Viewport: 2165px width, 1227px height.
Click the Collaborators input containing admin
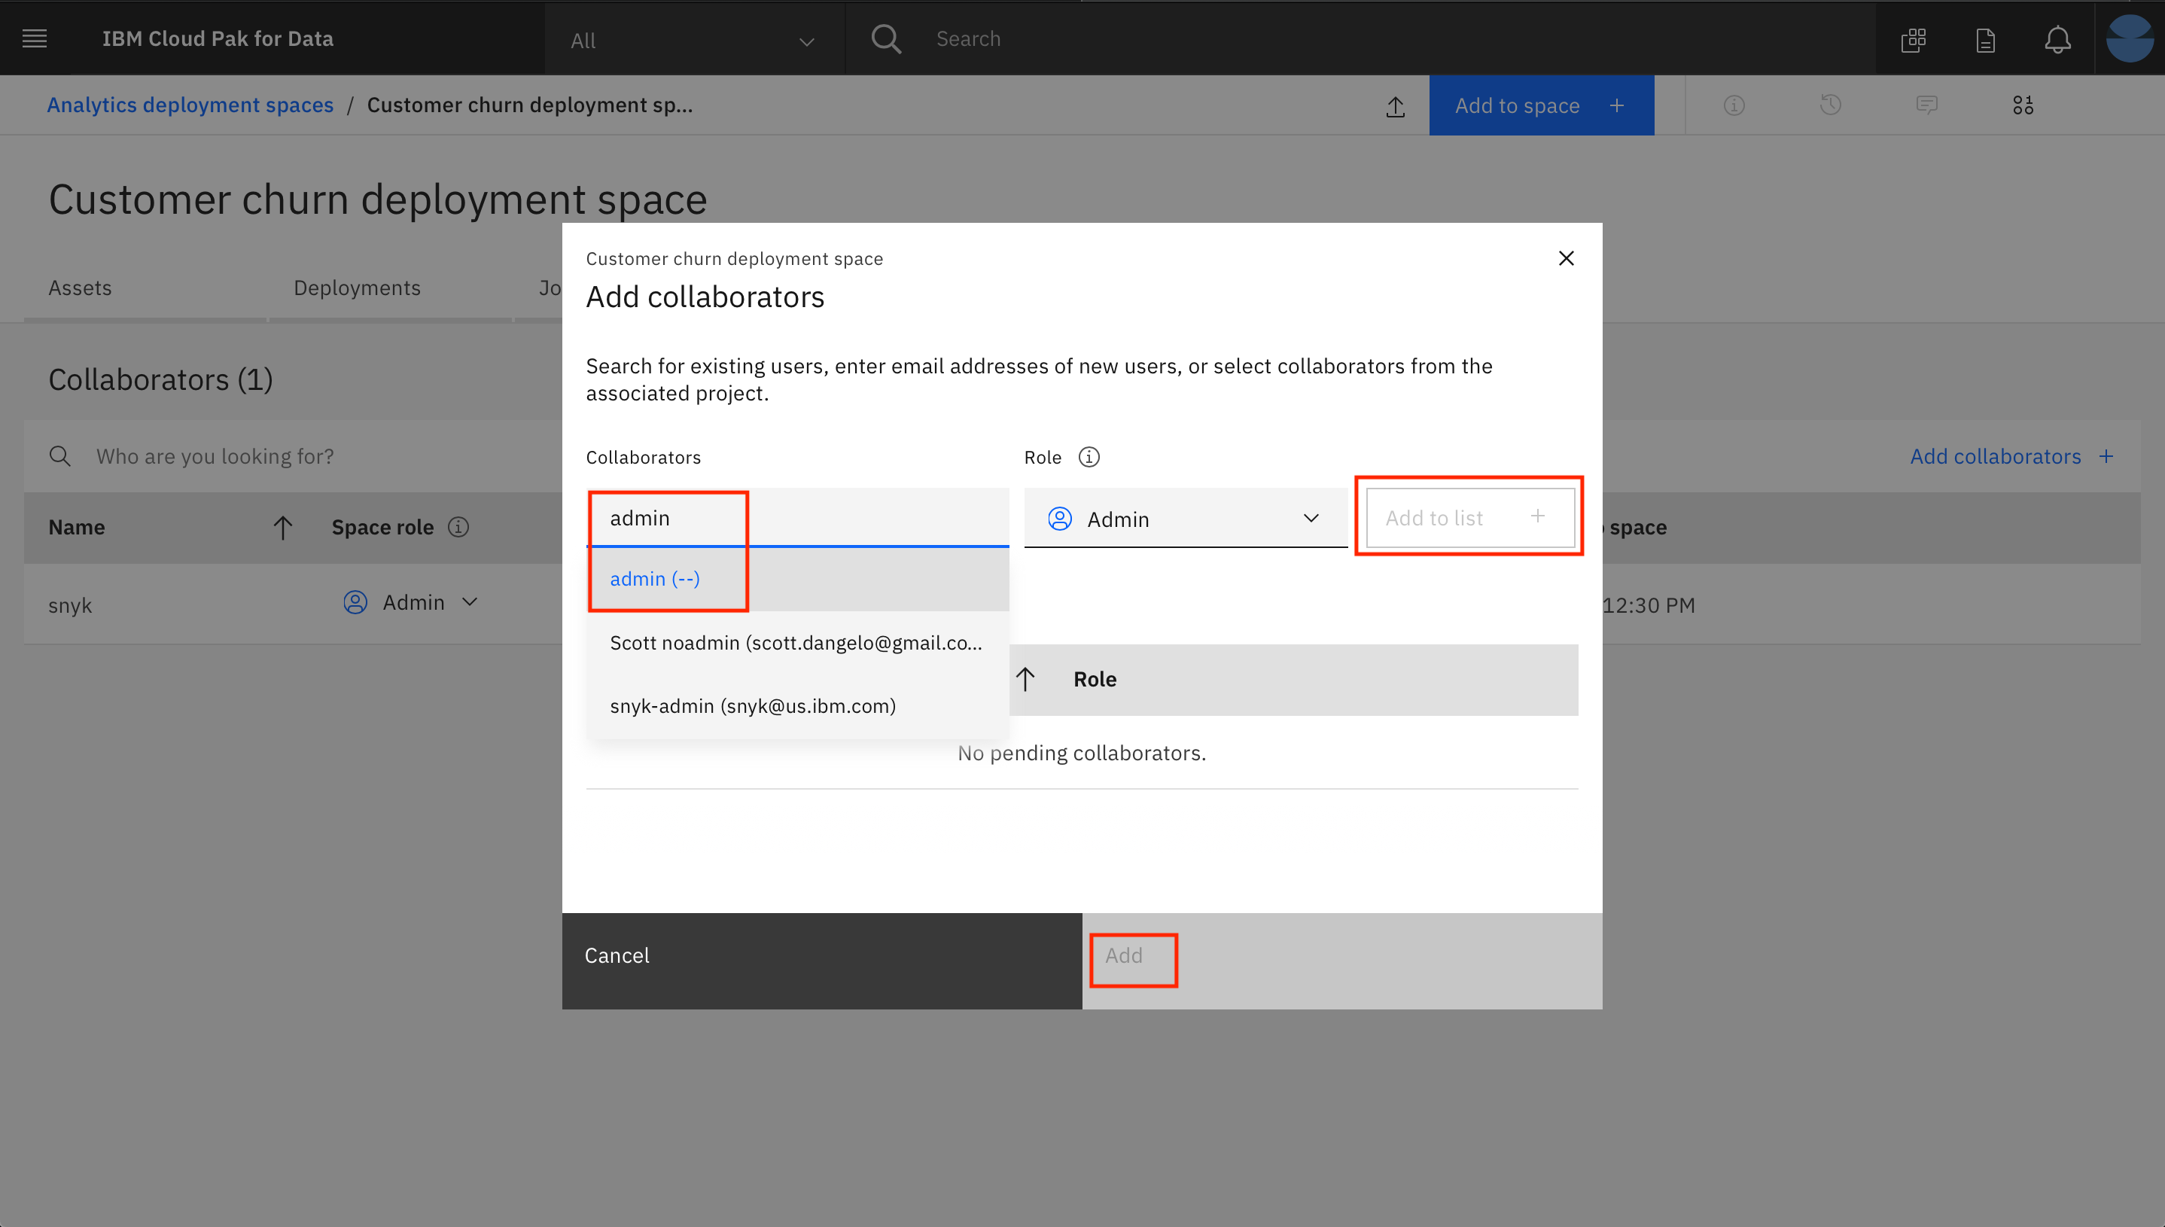[796, 518]
